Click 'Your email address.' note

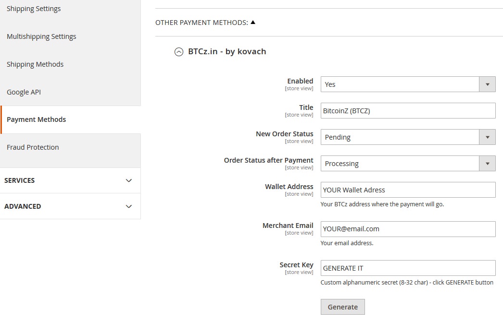(x=347, y=243)
